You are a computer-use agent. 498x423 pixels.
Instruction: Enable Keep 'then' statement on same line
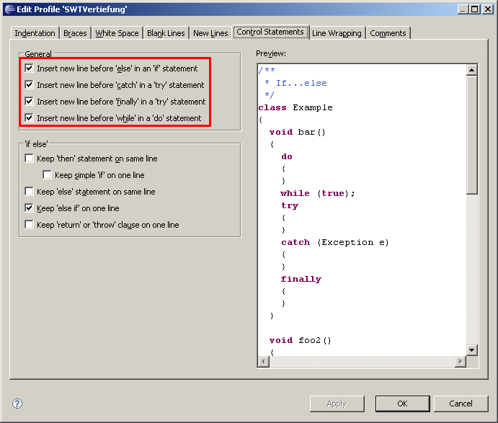tap(30, 159)
